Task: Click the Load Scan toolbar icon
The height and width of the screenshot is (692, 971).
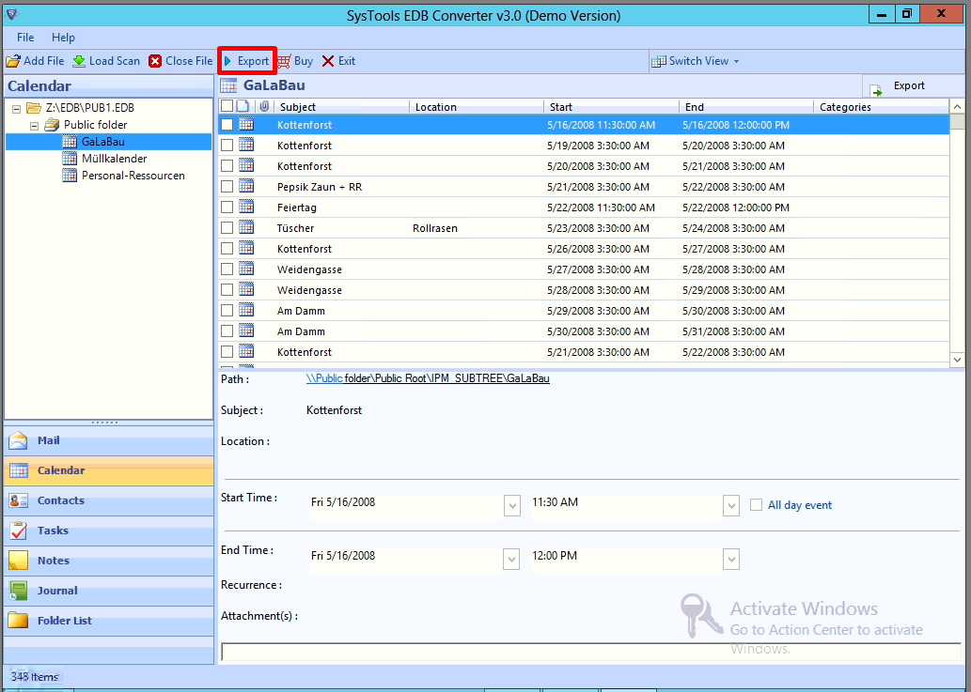Action: tap(79, 61)
